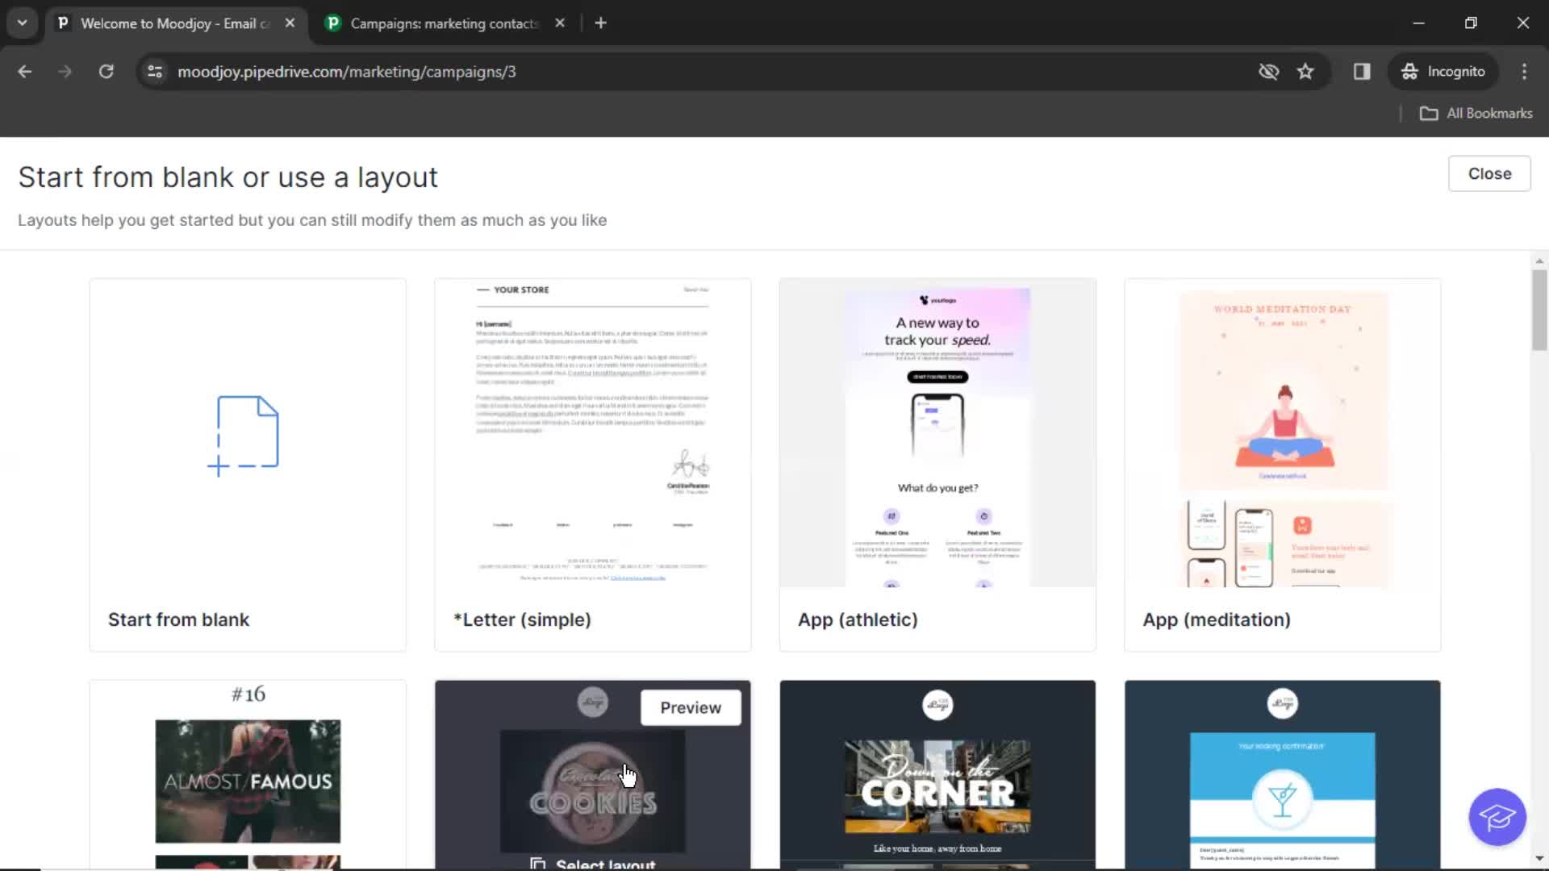Viewport: 1549px width, 871px height.
Task: Click the layout list scrollbar thumb
Action: [x=1539, y=310]
